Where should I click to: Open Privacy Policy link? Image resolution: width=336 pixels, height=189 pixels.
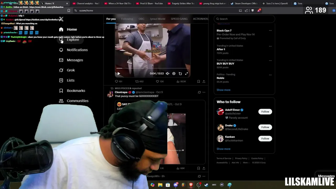pyautogui.click(x=241, y=159)
